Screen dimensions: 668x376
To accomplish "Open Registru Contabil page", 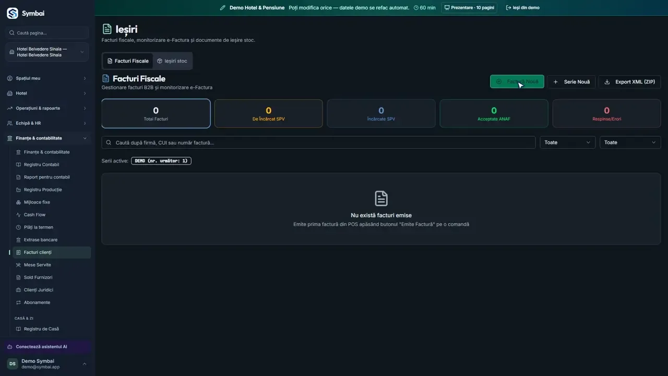I will click(x=51, y=164).
